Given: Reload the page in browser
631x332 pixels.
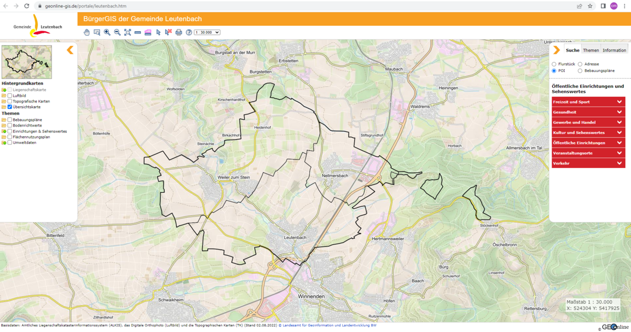Looking at the screenshot, I should tap(27, 6).
